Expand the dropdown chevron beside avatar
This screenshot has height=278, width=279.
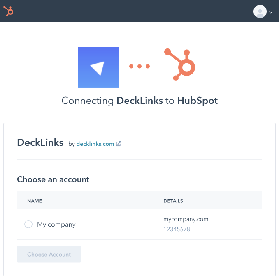coord(271,12)
